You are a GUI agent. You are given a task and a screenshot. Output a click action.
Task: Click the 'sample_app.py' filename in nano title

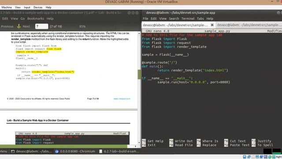coord(217,31)
